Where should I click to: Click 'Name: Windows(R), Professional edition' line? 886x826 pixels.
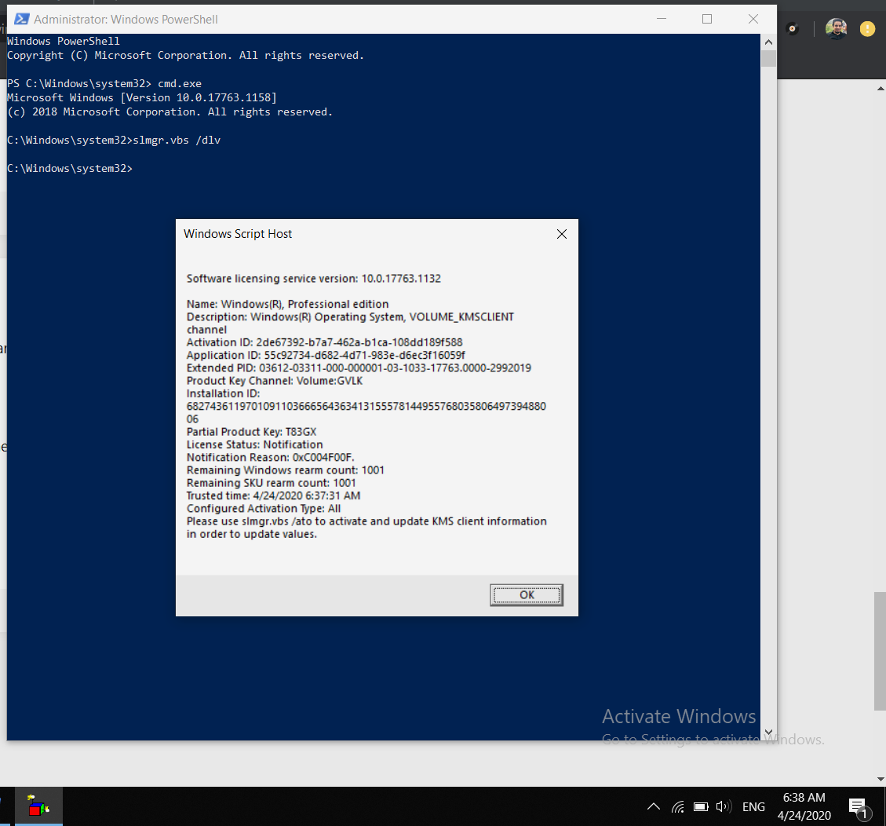click(x=287, y=304)
